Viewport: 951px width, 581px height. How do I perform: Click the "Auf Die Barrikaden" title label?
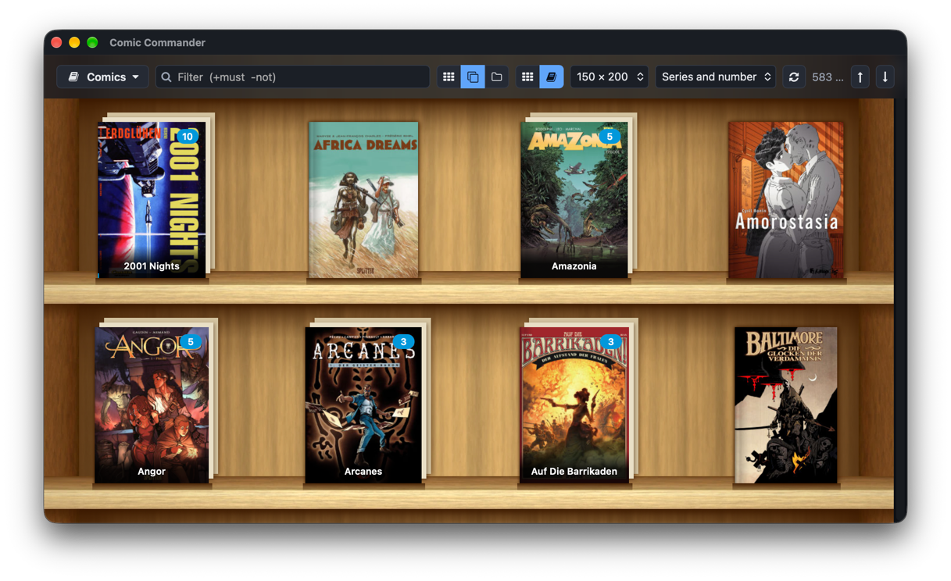574,472
